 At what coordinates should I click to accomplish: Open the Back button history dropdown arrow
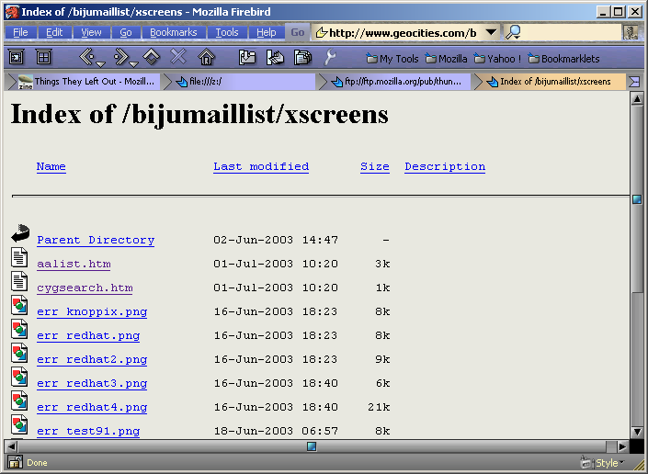100,62
